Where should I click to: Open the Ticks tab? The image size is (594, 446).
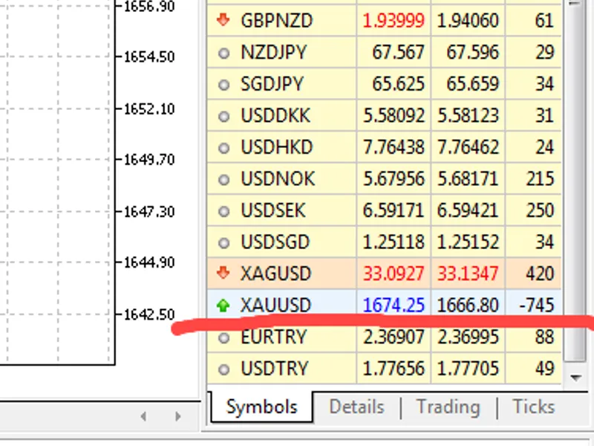[533, 407]
